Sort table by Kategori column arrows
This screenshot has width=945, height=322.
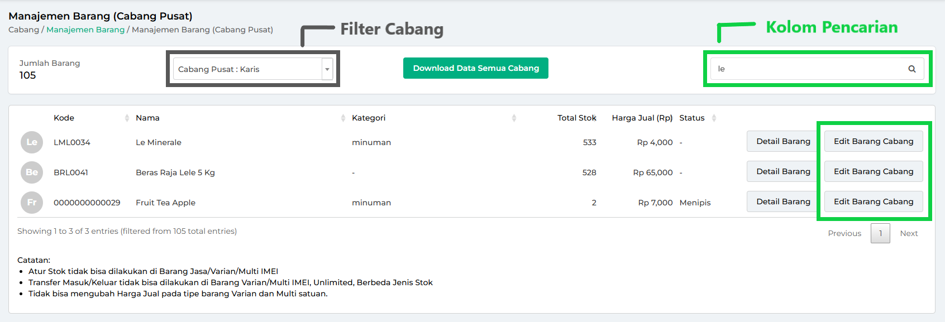[514, 118]
